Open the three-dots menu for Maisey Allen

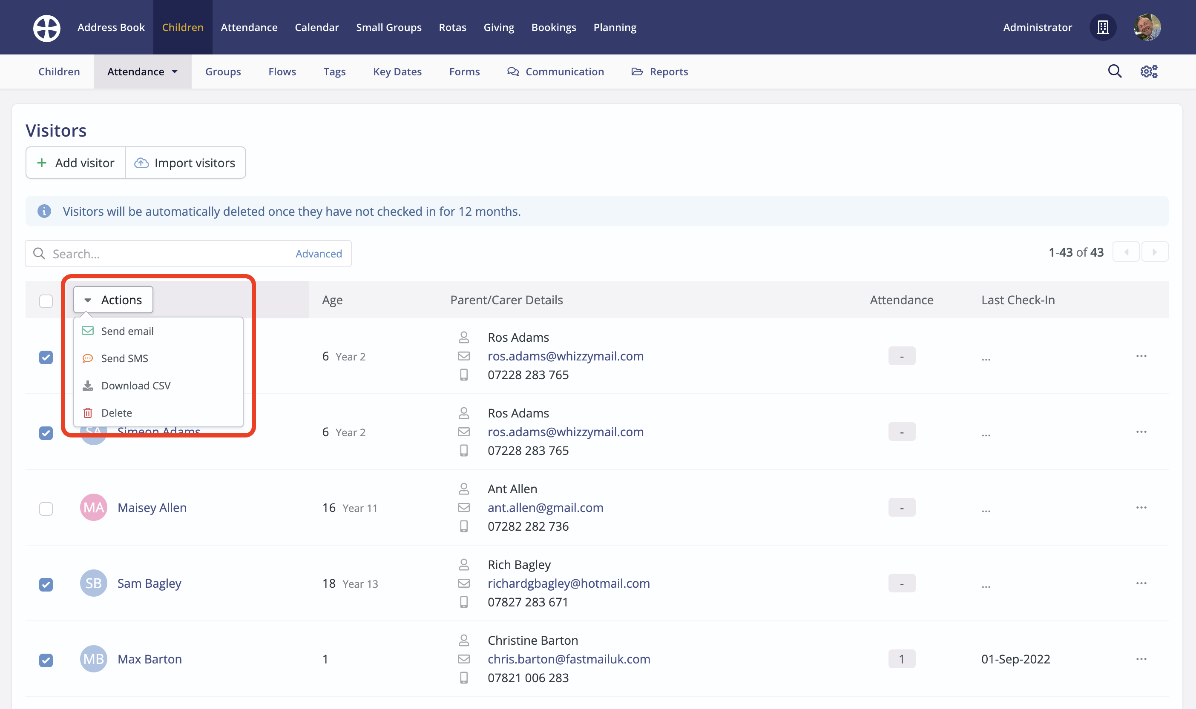click(1141, 507)
